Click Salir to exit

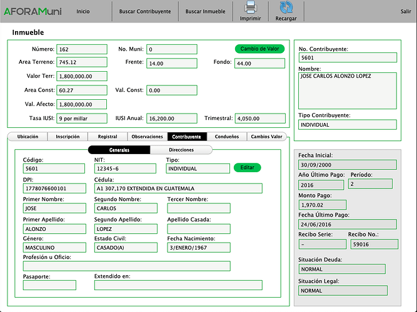pos(406,11)
